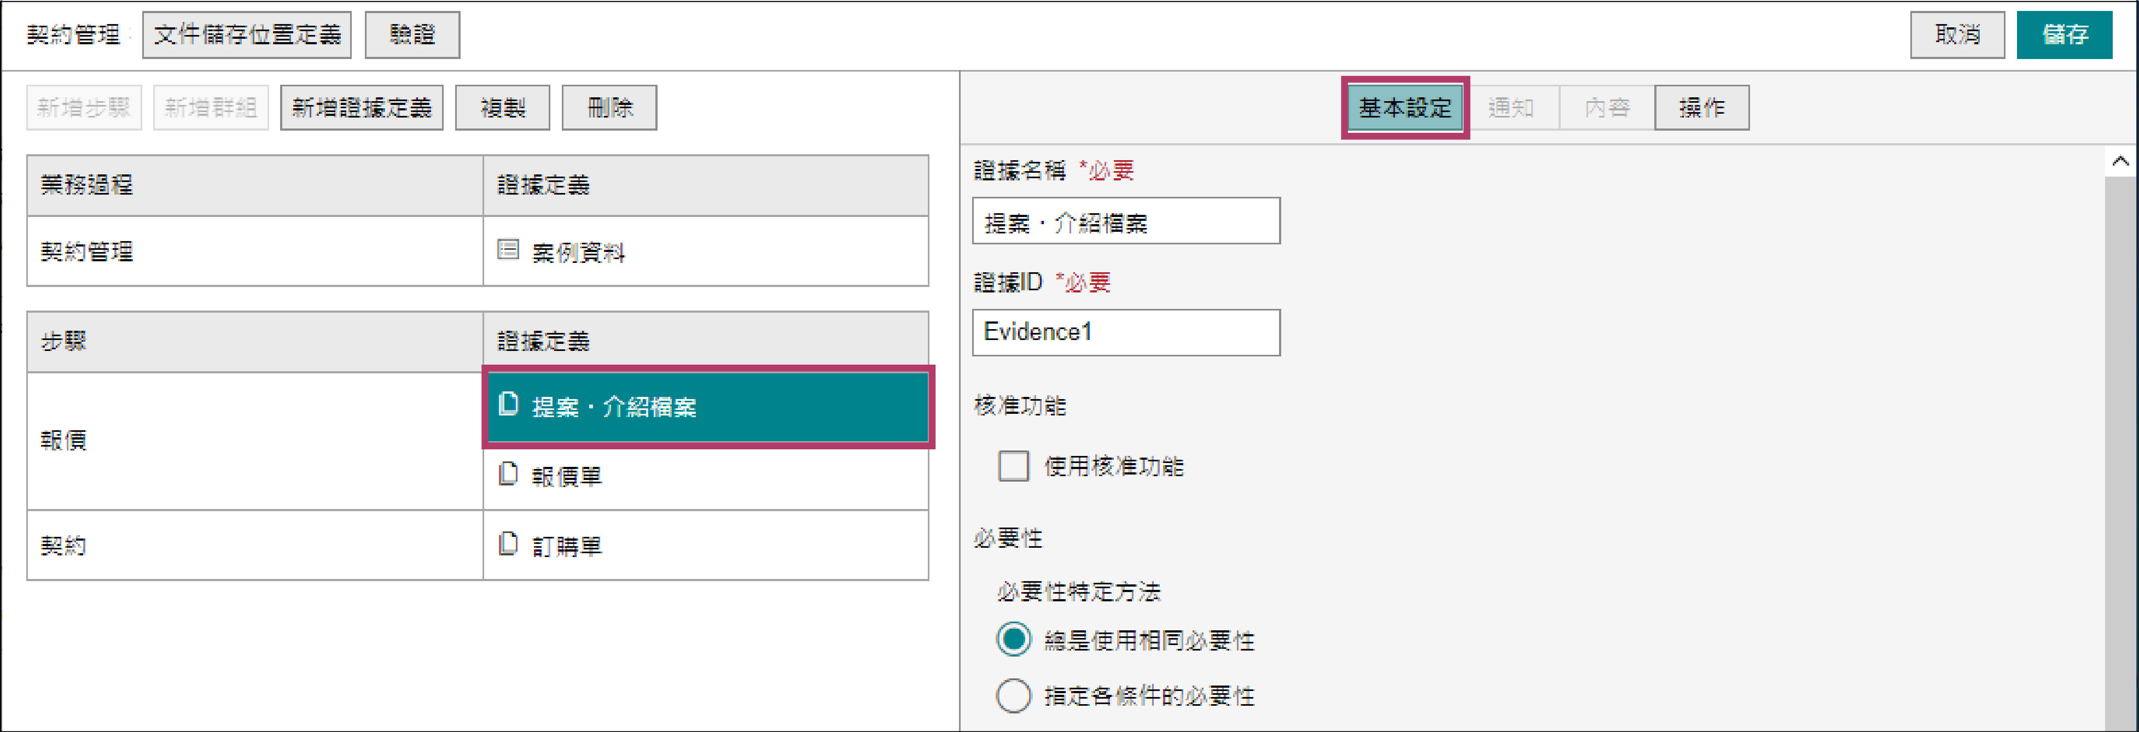The image size is (2139, 732).
Task: Switch to the 基本設定 tab
Action: pyautogui.click(x=1404, y=108)
